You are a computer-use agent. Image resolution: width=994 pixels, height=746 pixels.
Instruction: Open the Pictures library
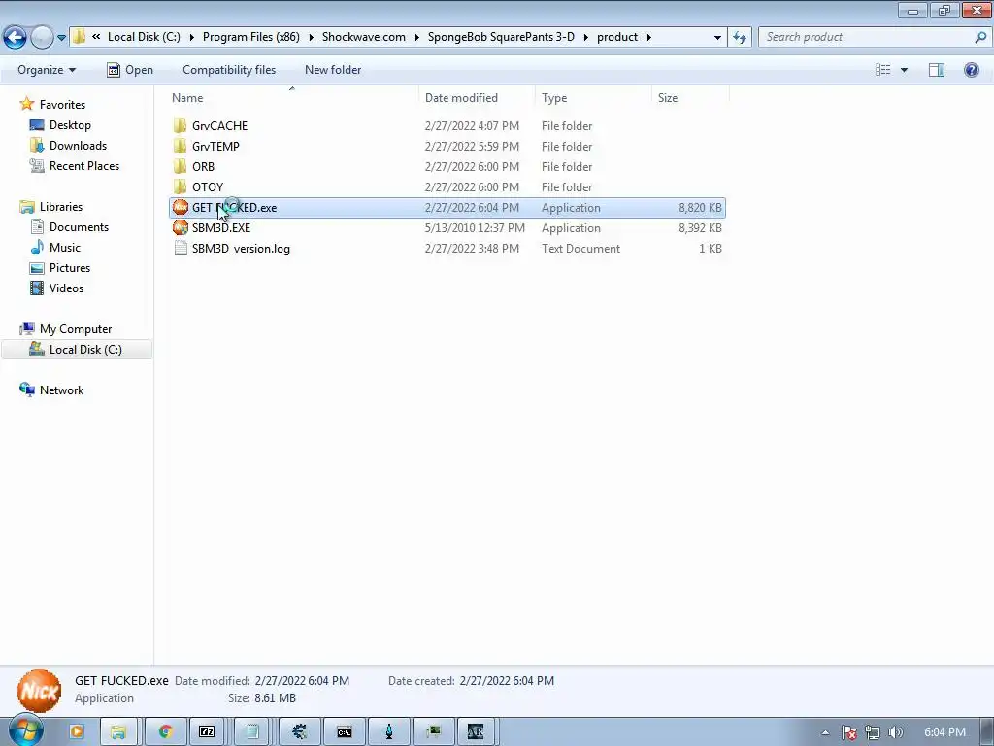(70, 267)
